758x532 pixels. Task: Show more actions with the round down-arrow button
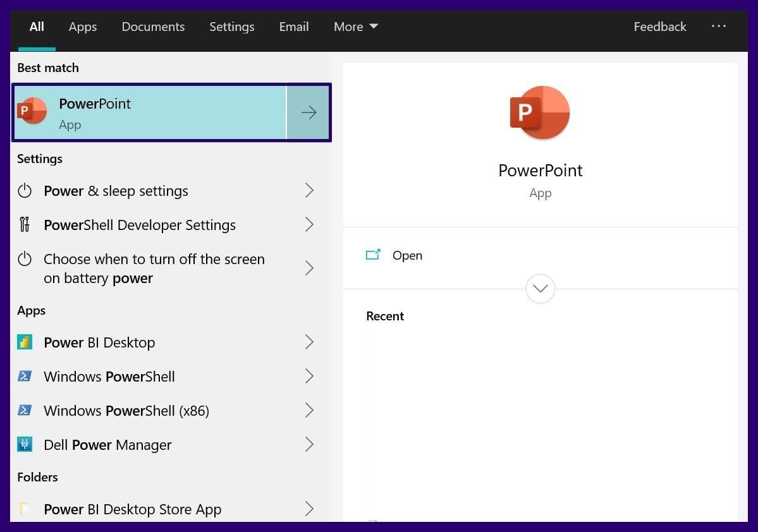[x=540, y=289]
